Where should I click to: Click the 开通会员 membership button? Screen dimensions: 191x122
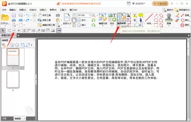click(x=160, y=4)
